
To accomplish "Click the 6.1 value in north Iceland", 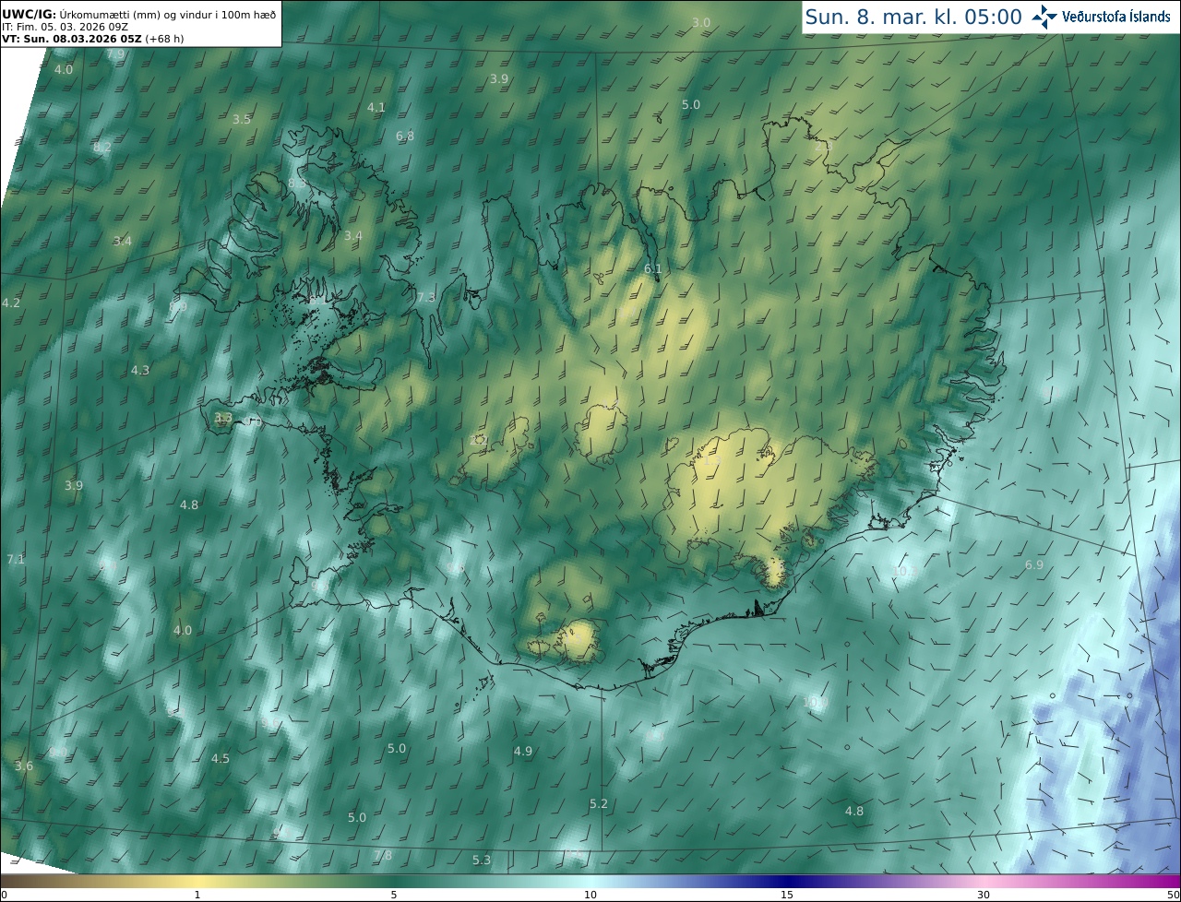I will 653,268.
